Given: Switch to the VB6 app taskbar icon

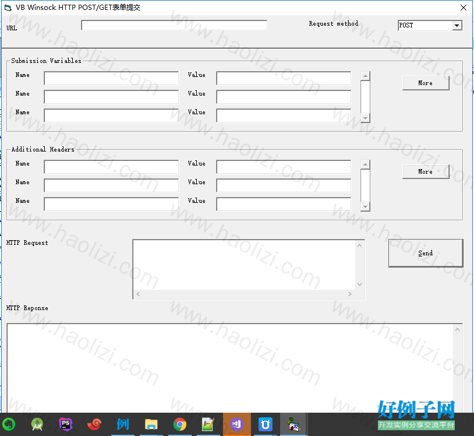Looking at the screenshot, I should [293, 424].
